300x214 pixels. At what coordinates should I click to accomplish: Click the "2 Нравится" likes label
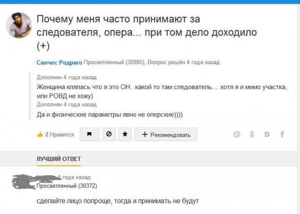click(59, 134)
